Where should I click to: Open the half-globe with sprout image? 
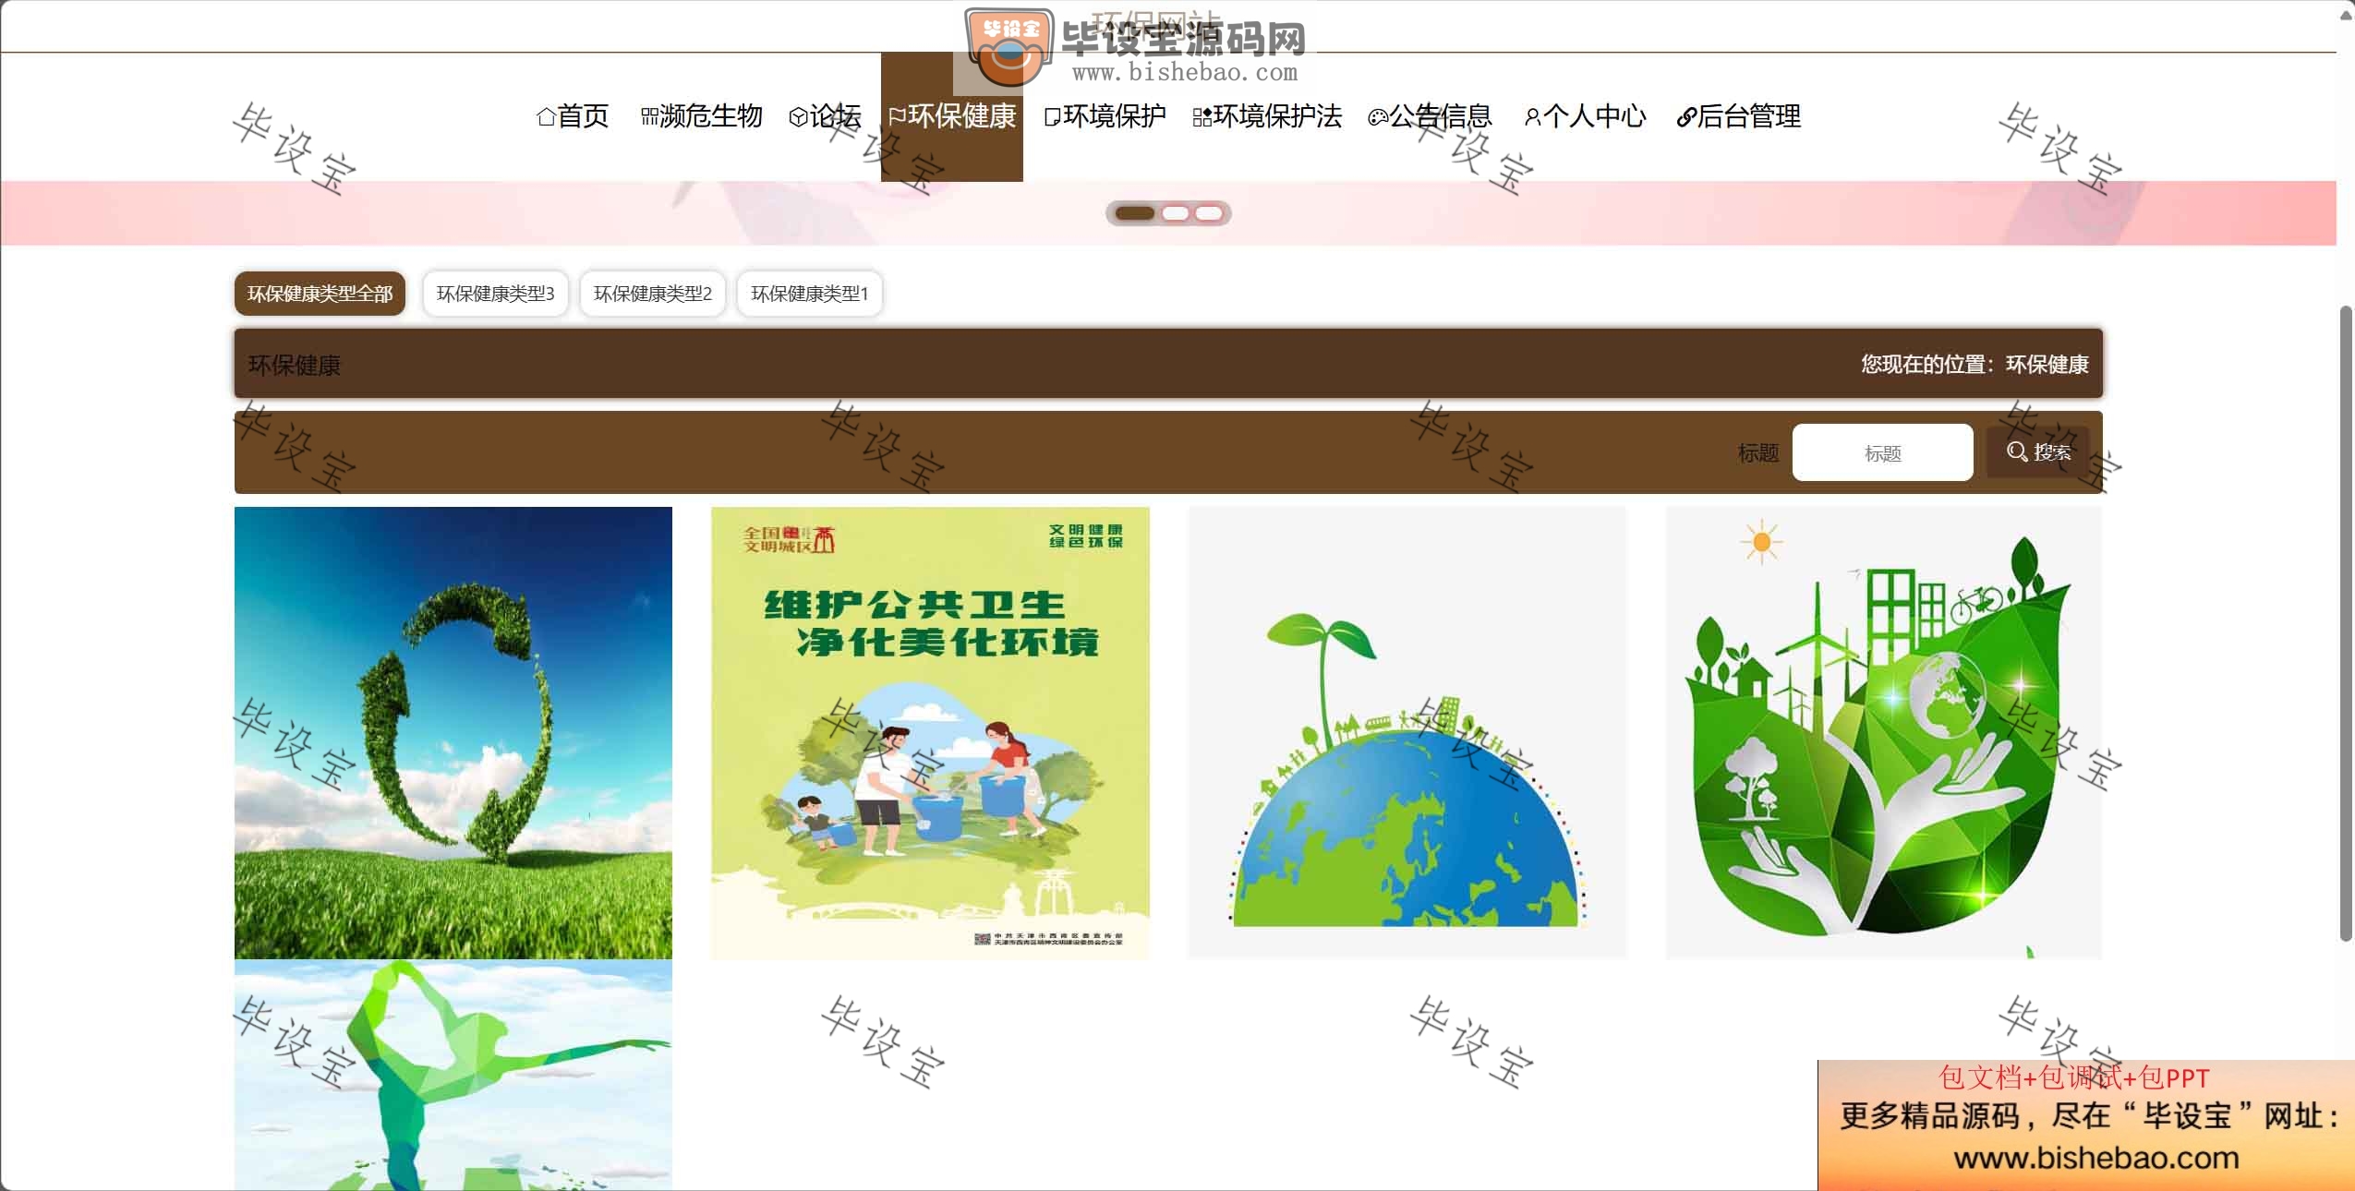(x=1407, y=733)
